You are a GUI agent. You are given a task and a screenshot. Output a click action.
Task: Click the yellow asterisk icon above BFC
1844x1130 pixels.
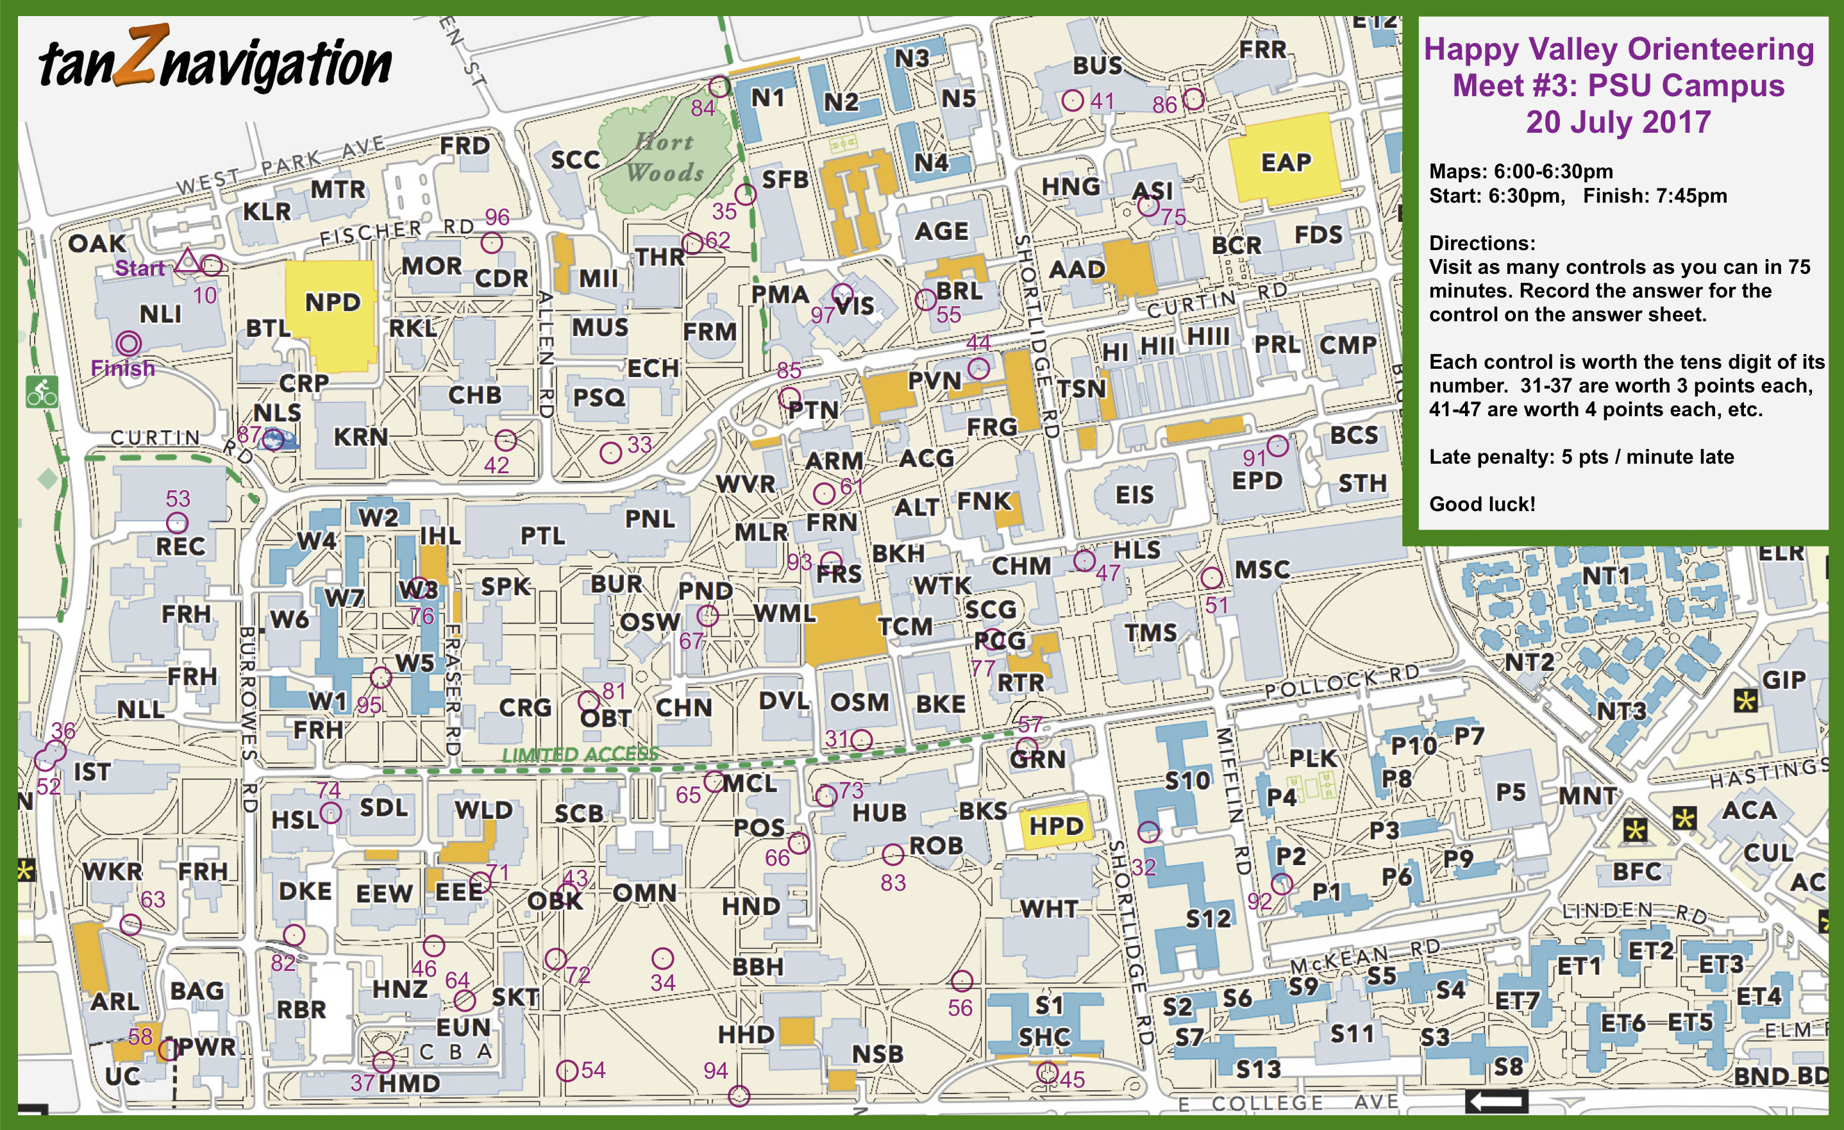tap(1635, 829)
